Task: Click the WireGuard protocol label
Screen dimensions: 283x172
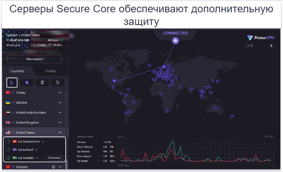Action: point(13,45)
